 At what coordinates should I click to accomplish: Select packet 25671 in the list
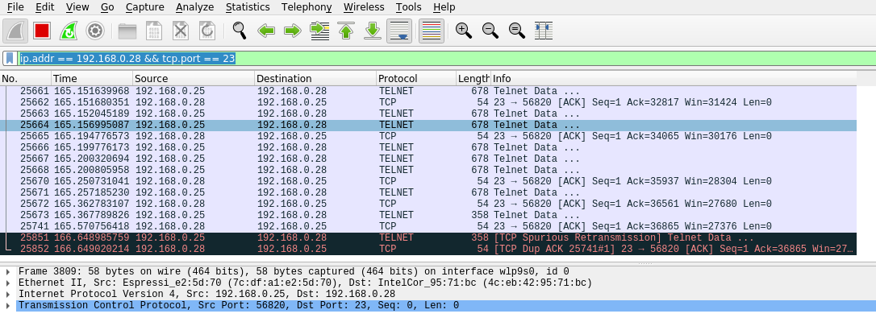tap(428, 192)
